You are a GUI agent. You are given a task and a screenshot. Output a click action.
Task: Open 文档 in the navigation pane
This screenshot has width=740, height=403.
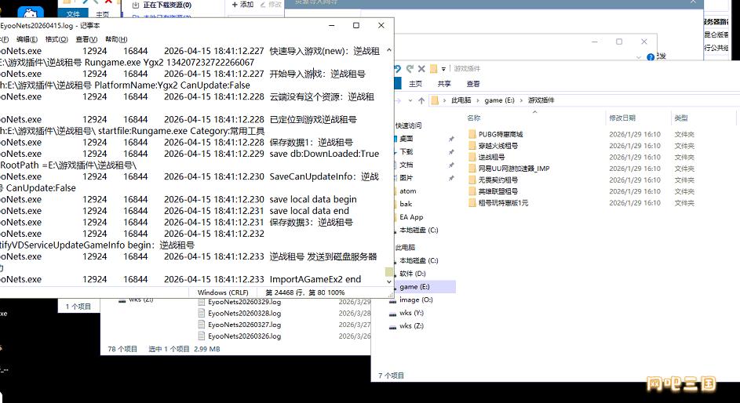tap(406, 165)
